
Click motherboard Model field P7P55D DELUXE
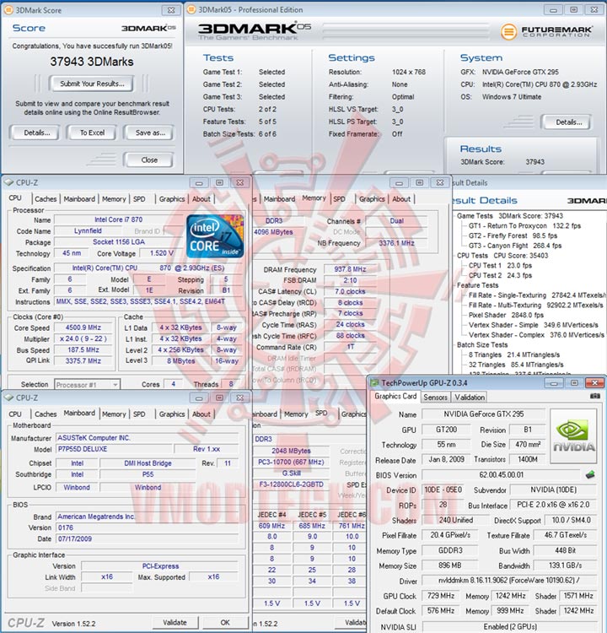(114, 449)
